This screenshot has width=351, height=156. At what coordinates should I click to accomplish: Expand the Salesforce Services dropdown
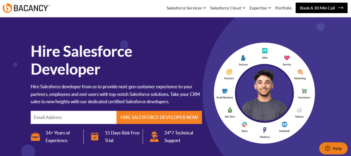(186, 8)
